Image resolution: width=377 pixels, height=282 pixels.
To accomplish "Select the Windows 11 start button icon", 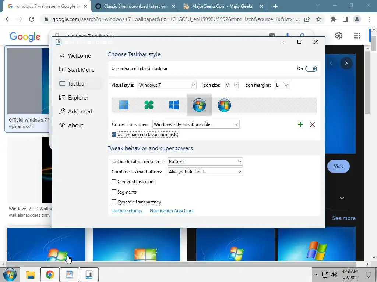I will [124, 105].
